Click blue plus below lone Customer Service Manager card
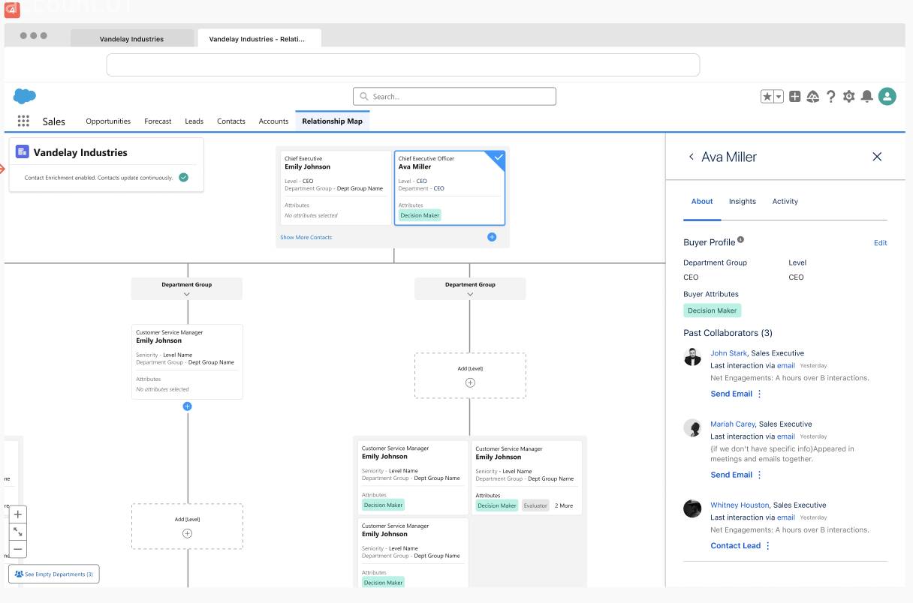This screenshot has width=913, height=603. tap(188, 406)
